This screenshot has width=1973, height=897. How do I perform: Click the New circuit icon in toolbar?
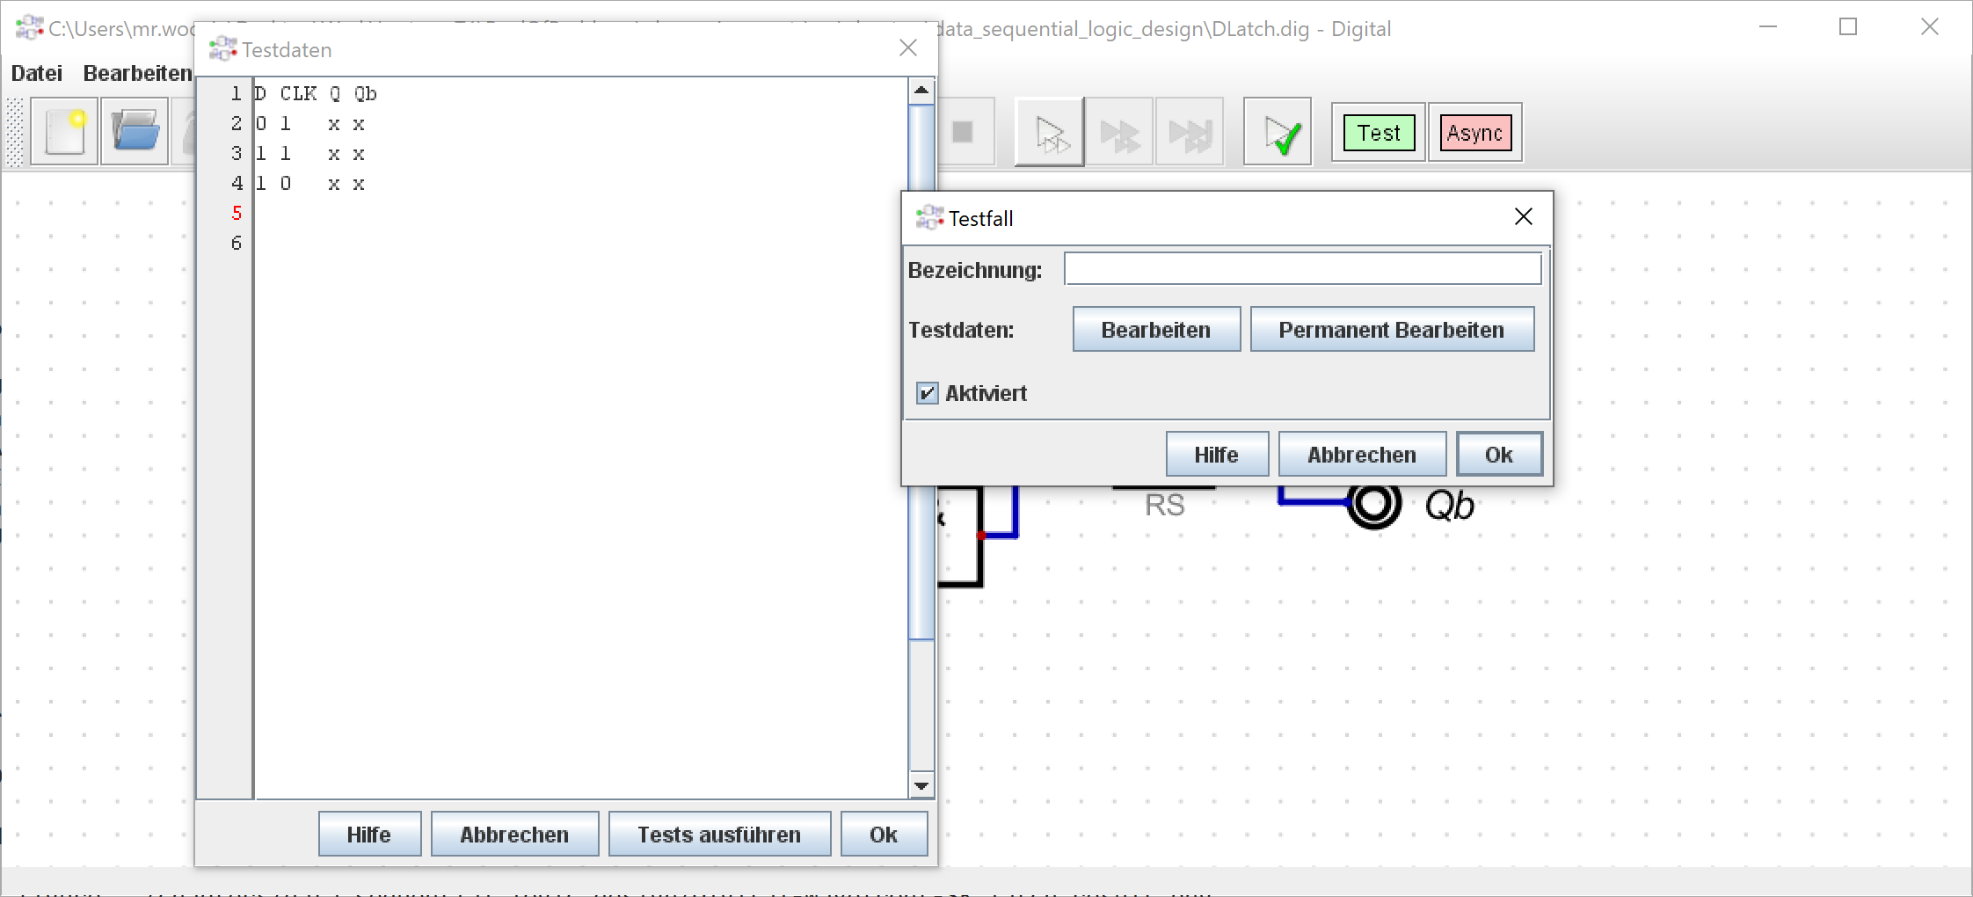tap(64, 132)
